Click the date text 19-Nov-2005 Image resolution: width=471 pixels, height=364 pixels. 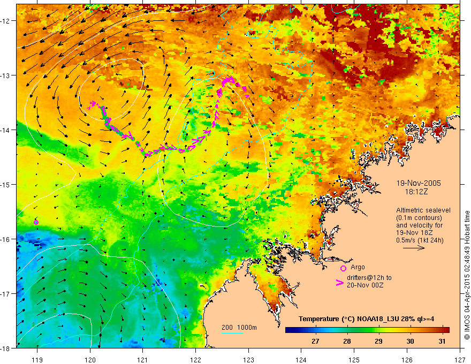(x=419, y=183)
